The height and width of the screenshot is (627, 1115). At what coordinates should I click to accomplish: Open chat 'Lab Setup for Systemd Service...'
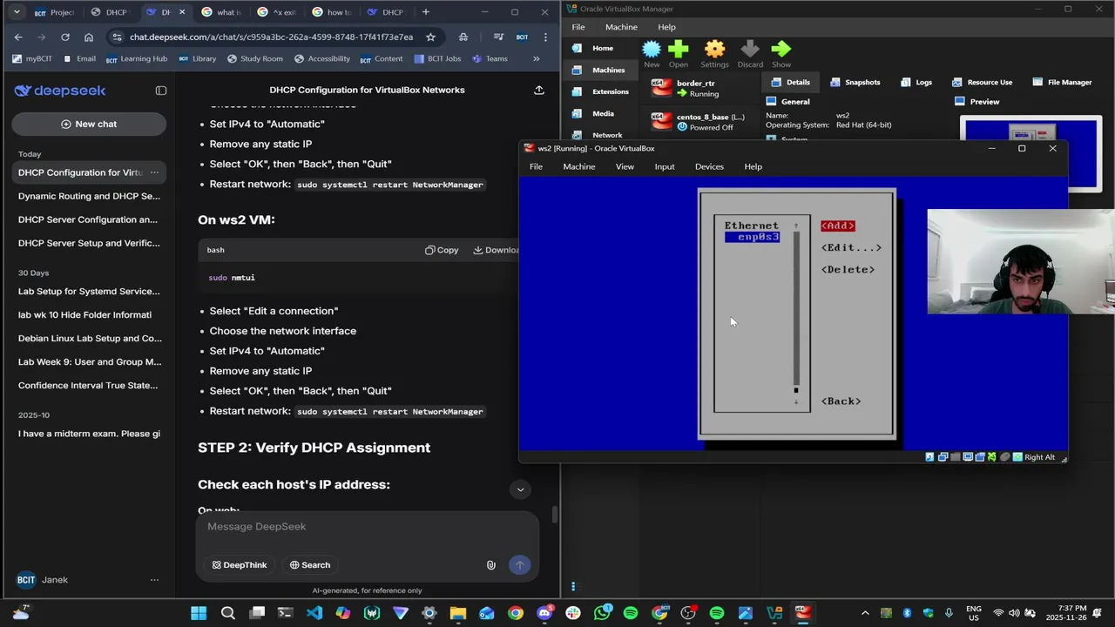pyautogui.click(x=89, y=291)
